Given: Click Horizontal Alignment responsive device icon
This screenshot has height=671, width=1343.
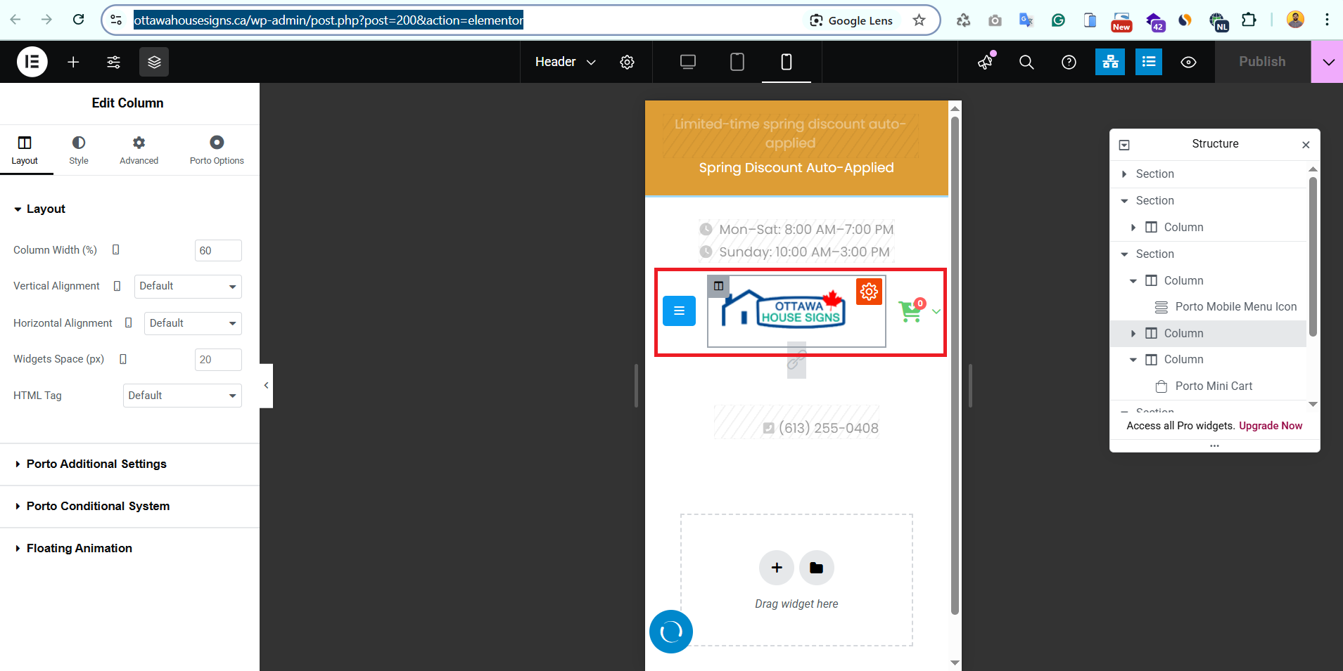Looking at the screenshot, I should pos(129,323).
